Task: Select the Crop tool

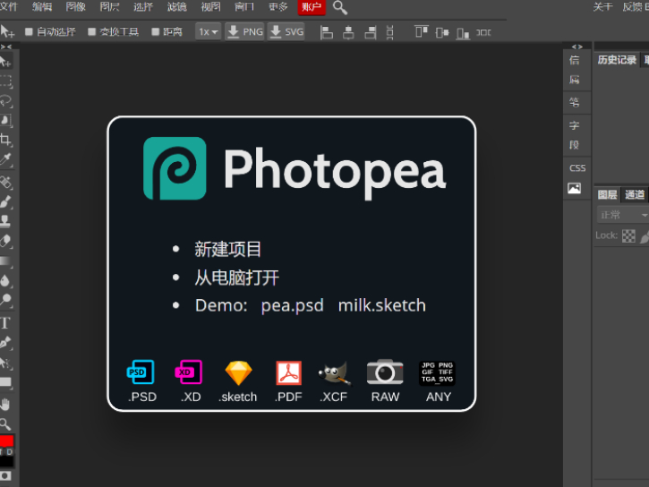Action: (x=5, y=140)
